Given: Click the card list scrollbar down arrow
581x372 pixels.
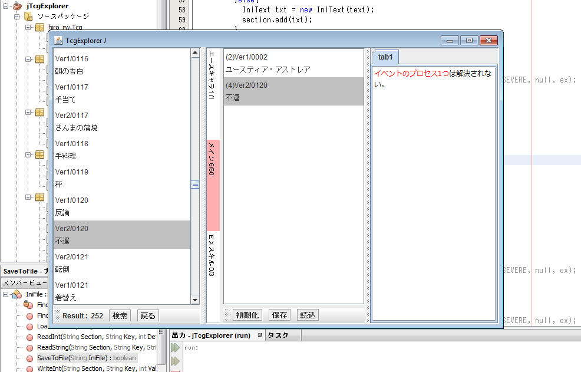Looking at the screenshot, I should (x=195, y=299).
